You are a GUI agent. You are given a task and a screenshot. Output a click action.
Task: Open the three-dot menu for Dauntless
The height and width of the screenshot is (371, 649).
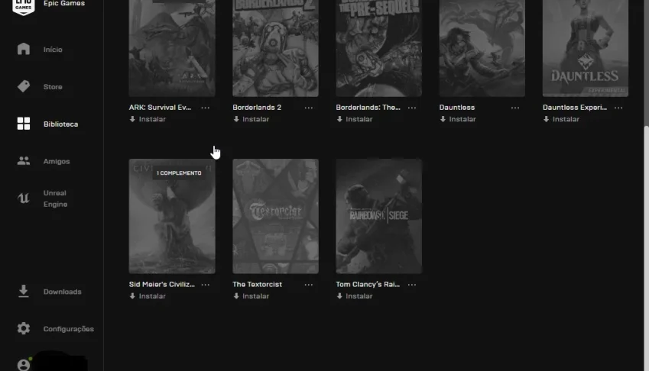(x=515, y=108)
